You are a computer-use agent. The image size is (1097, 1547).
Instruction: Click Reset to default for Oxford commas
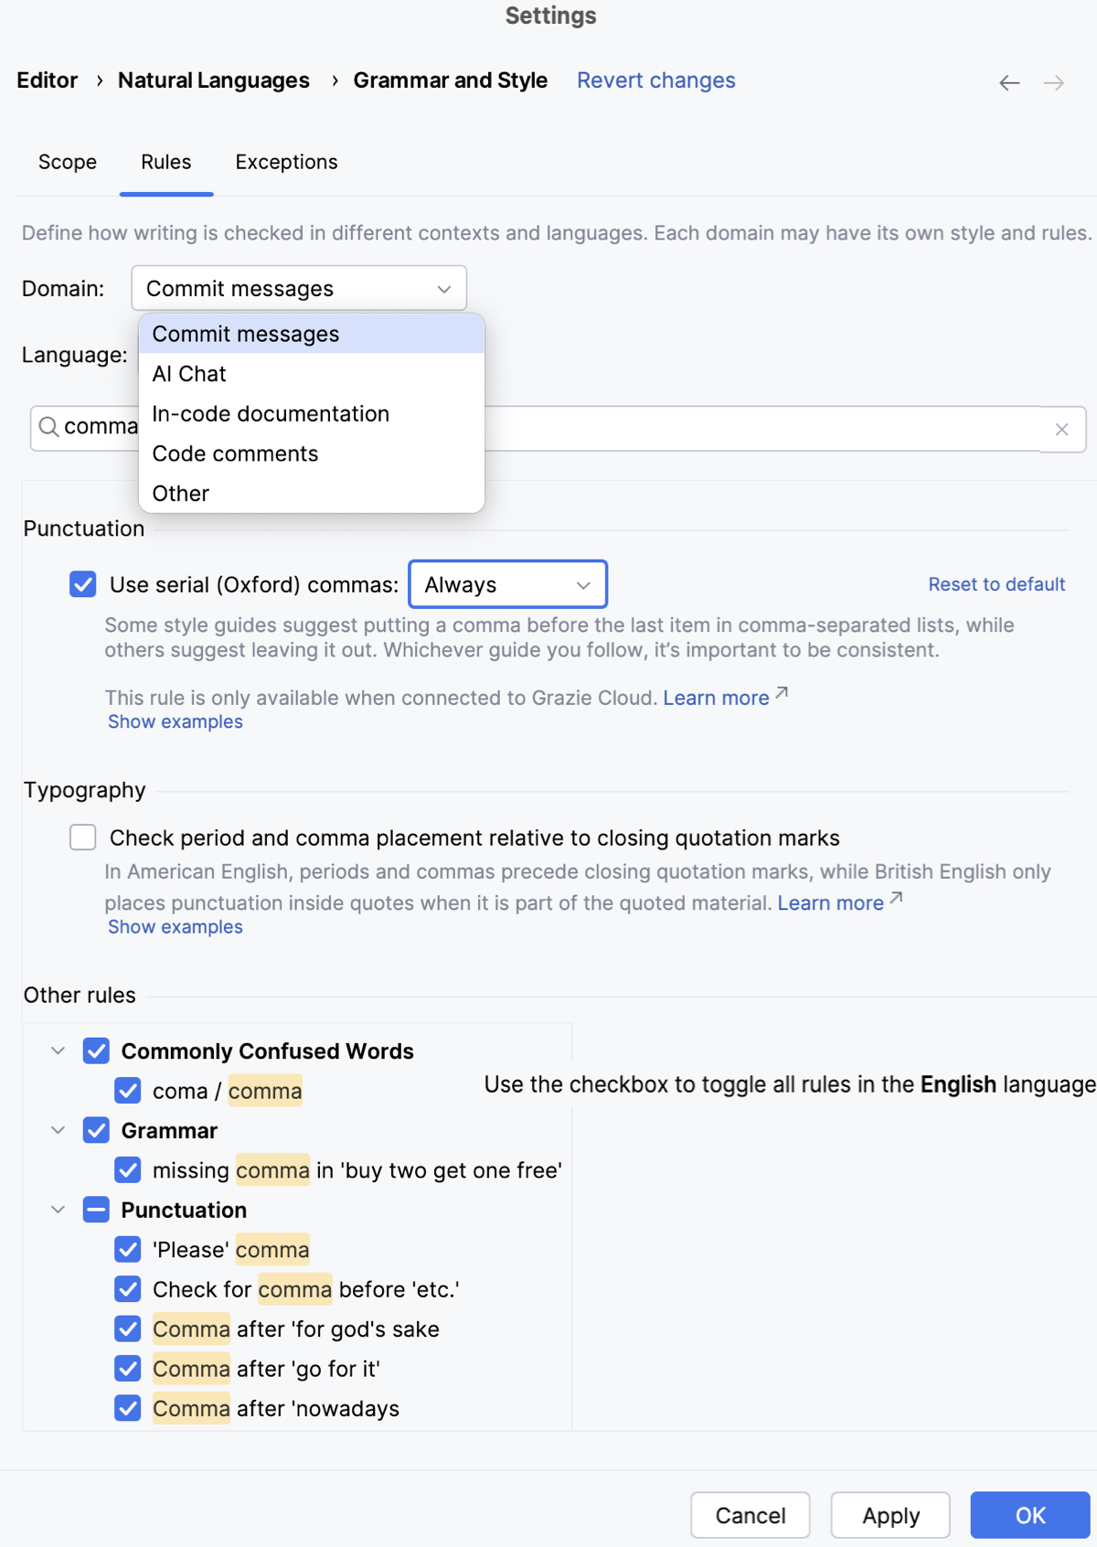(996, 584)
